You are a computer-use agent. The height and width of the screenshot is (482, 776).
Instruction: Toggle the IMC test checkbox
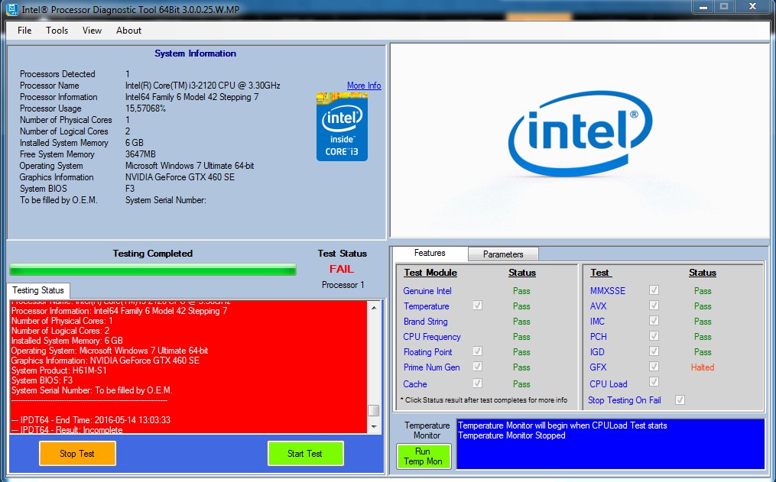654,321
